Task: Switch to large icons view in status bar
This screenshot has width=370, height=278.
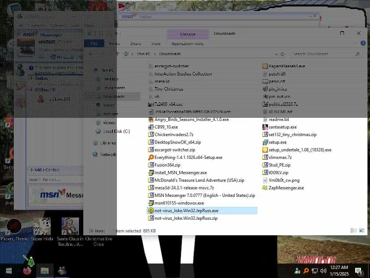Action: [362, 231]
